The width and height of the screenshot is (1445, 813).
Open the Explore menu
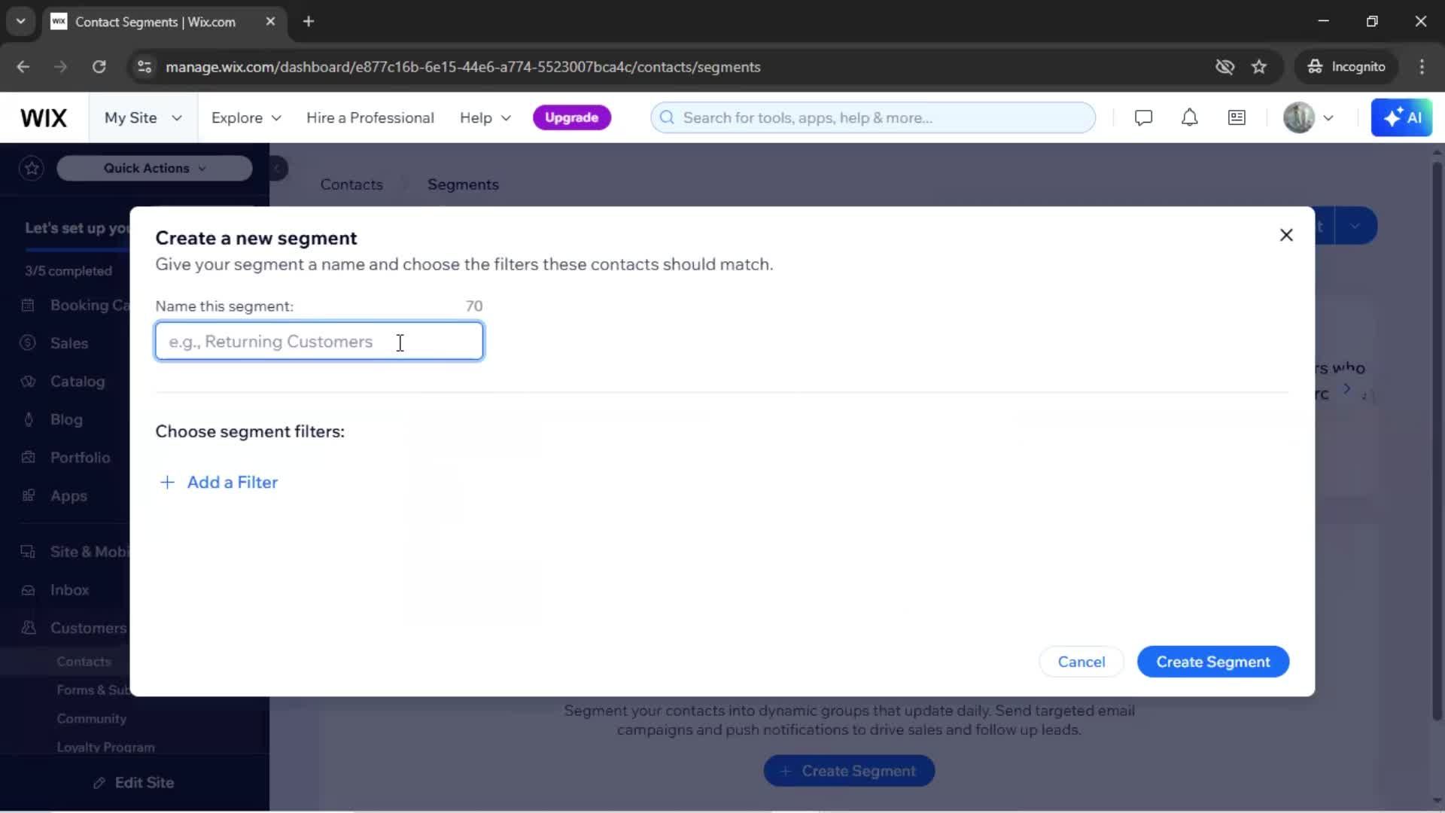pyautogui.click(x=246, y=117)
